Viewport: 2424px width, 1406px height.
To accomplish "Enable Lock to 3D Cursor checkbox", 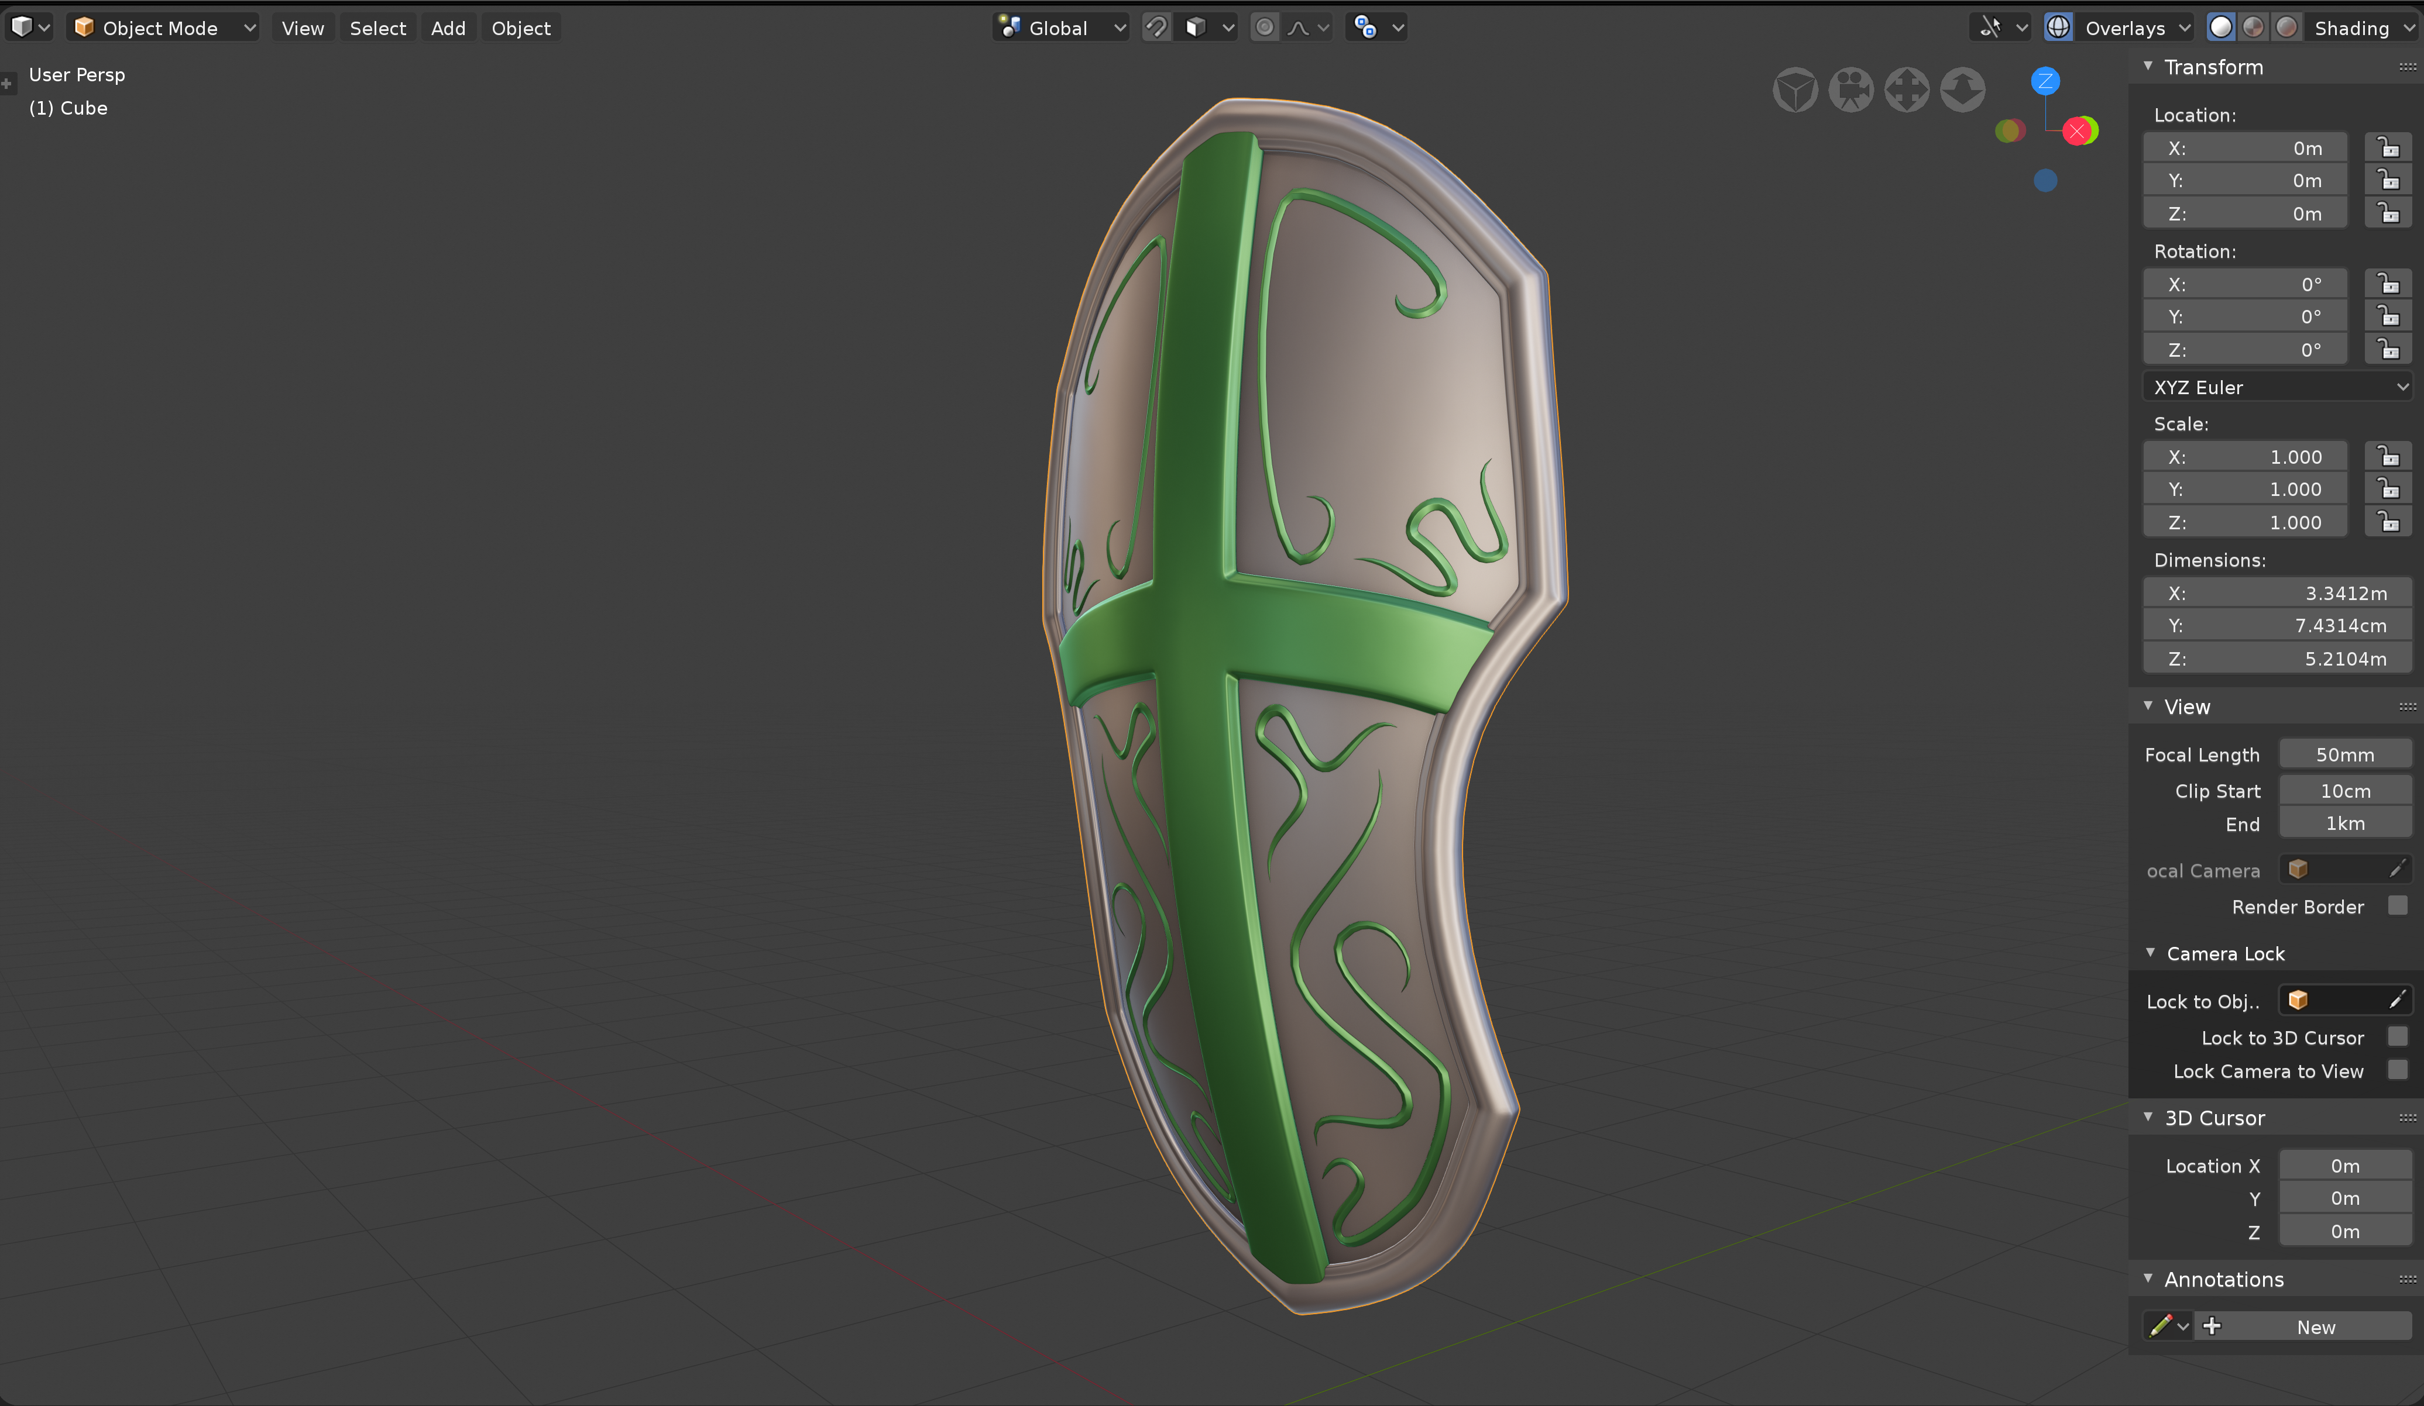I will pos(2398,1037).
